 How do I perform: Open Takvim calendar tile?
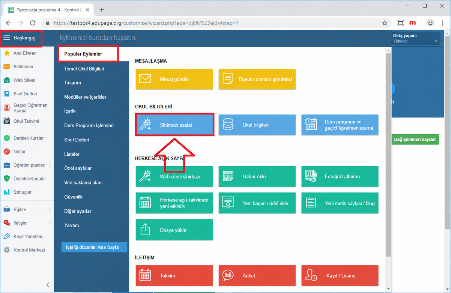click(174, 276)
